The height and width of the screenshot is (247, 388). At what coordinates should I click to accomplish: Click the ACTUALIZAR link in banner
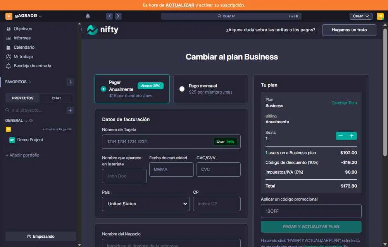180,5
